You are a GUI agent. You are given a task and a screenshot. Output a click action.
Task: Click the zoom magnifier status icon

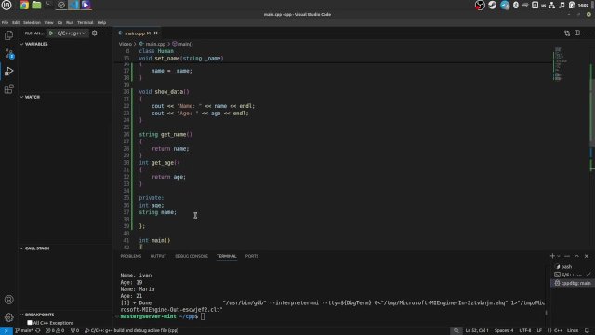point(456,331)
